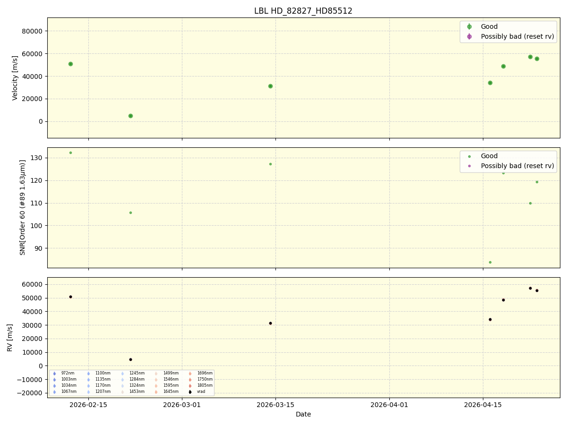This screenshot has width=567, height=425.
Task: Select the 1499nm legend marker
Action: pos(156,374)
